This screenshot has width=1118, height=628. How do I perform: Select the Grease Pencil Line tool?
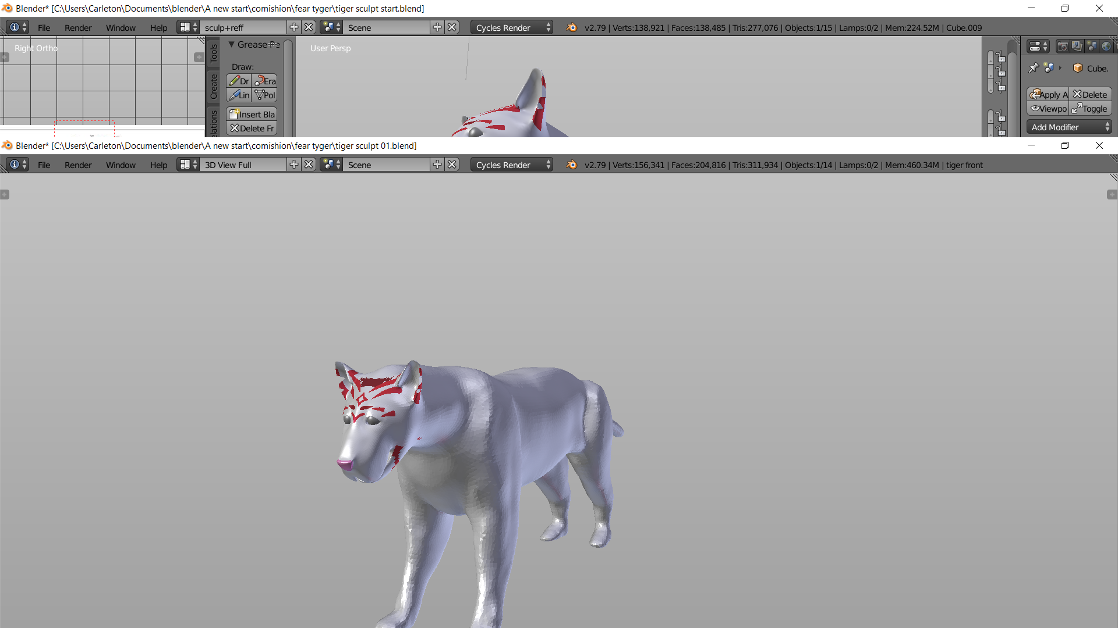[x=239, y=95]
